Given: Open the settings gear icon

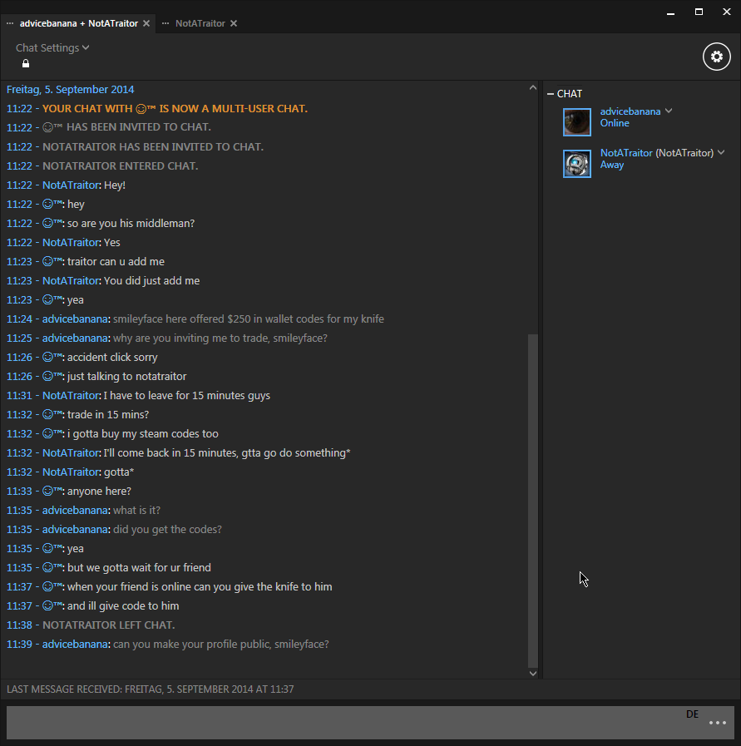Looking at the screenshot, I should tap(716, 57).
